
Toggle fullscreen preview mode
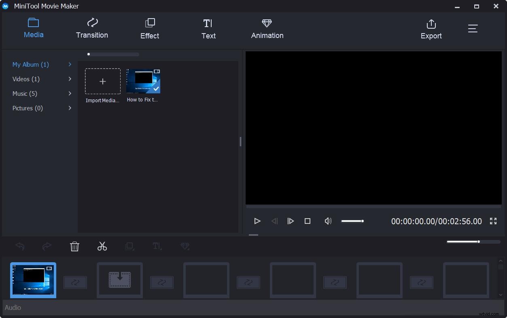[493, 221]
